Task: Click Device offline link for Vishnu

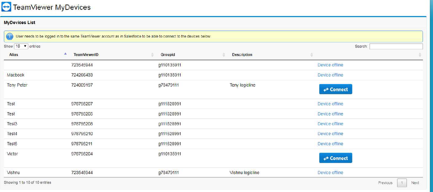Action: pos(330,173)
